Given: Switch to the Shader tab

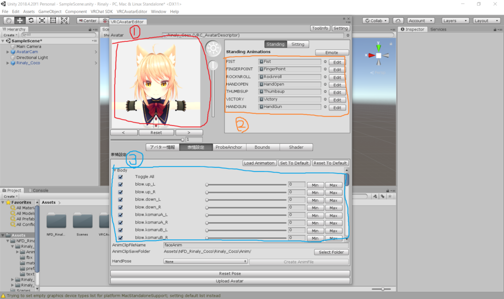Looking at the screenshot, I should [x=296, y=147].
